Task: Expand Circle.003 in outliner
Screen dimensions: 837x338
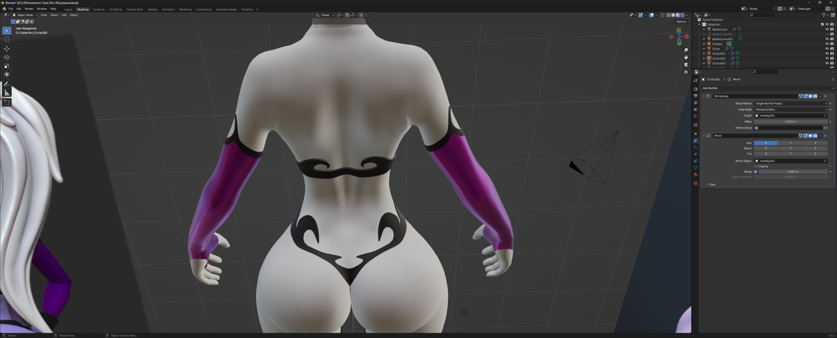Action: tap(704, 63)
